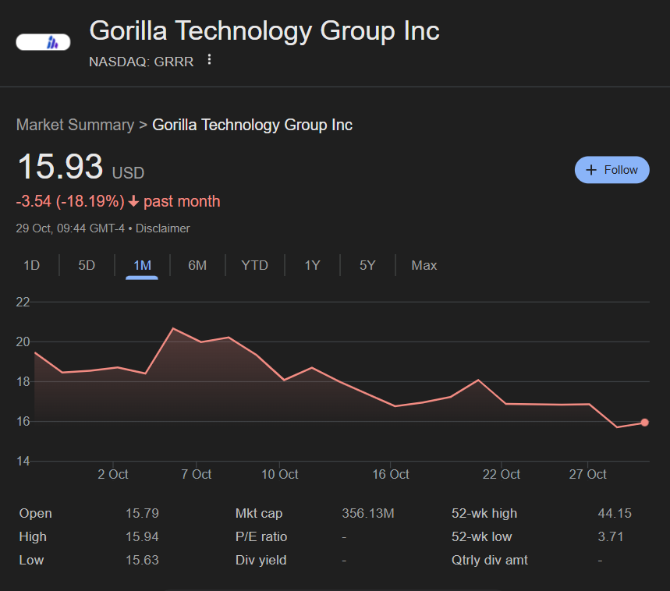Viewport: 670px width, 591px height.
Task: Click the 7 Oct axis label
Action: tap(196, 474)
